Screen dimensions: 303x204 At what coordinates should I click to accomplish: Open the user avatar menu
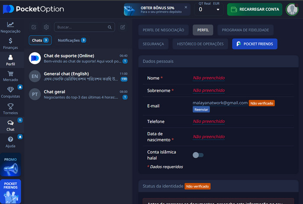[x=292, y=9]
